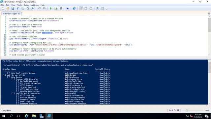Open Server Manager from taskbar
The height and width of the screenshot is (119, 211).
point(42,116)
